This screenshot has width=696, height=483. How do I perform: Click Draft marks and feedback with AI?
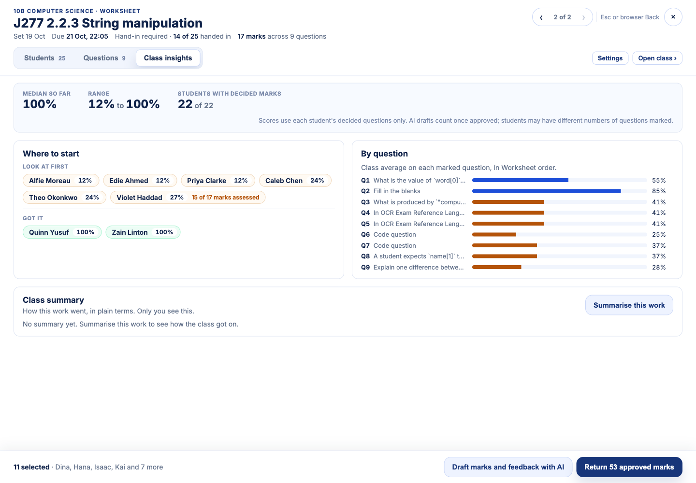pos(508,467)
